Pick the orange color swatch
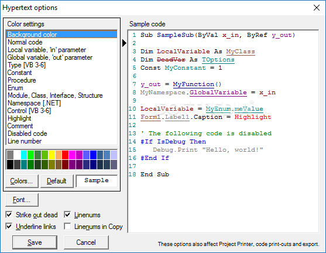 click(59, 155)
